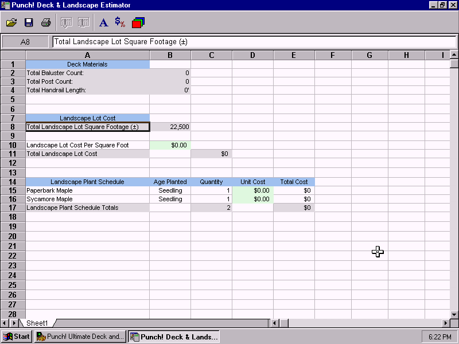
Task: Select Sycamore Maple's unit cost $0.00 cell
Action: [252, 199]
